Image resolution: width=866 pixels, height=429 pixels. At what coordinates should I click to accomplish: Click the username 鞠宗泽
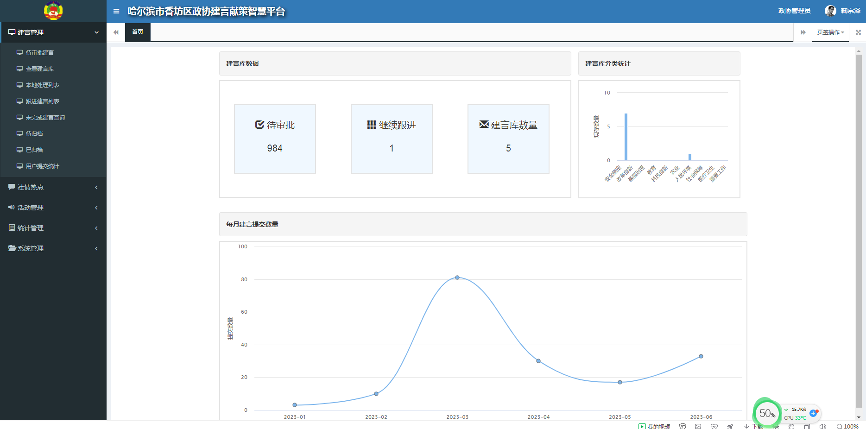[x=850, y=11]
